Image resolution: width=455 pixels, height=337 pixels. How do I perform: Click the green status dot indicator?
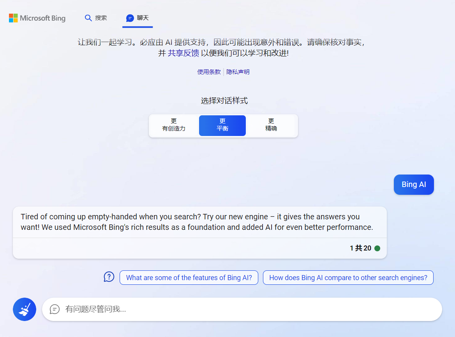(377, 248)
